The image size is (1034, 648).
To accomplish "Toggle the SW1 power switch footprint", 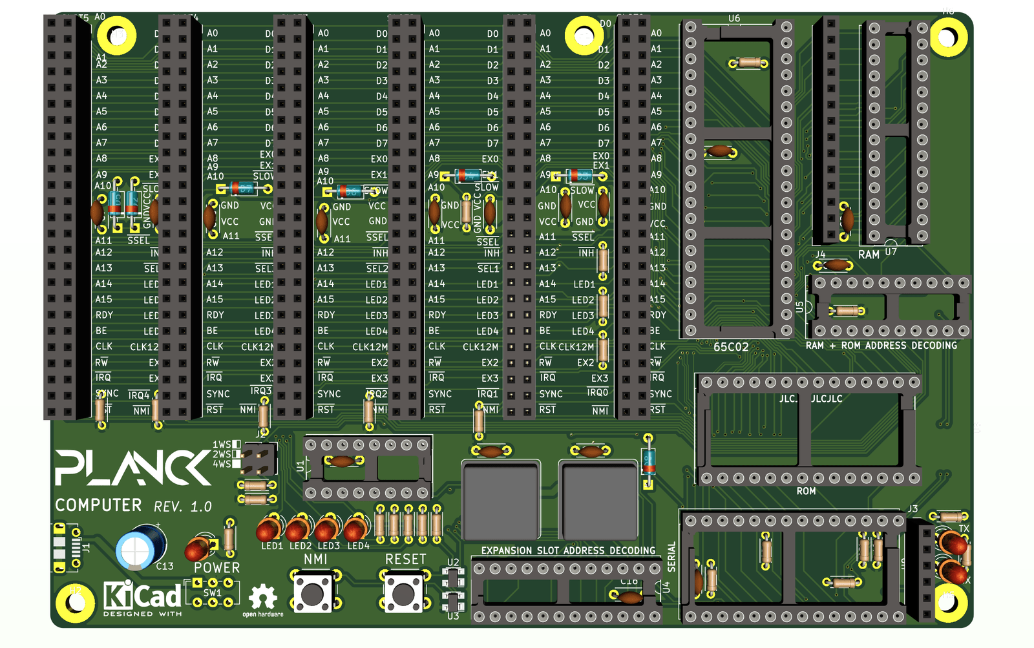I will coord(212,593).
